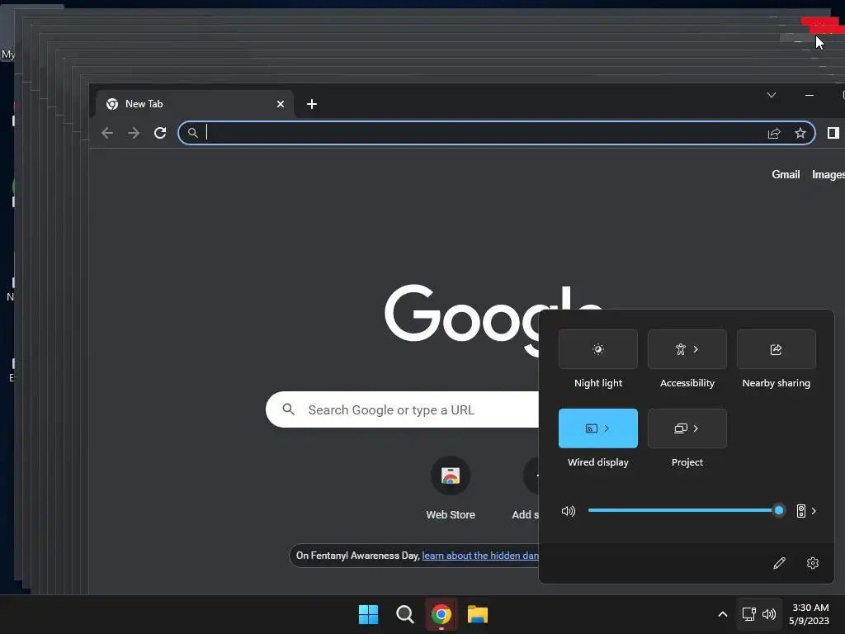Open a new Chrome tab
This screenshot has width=845, height=634.
tap(311, 104)
